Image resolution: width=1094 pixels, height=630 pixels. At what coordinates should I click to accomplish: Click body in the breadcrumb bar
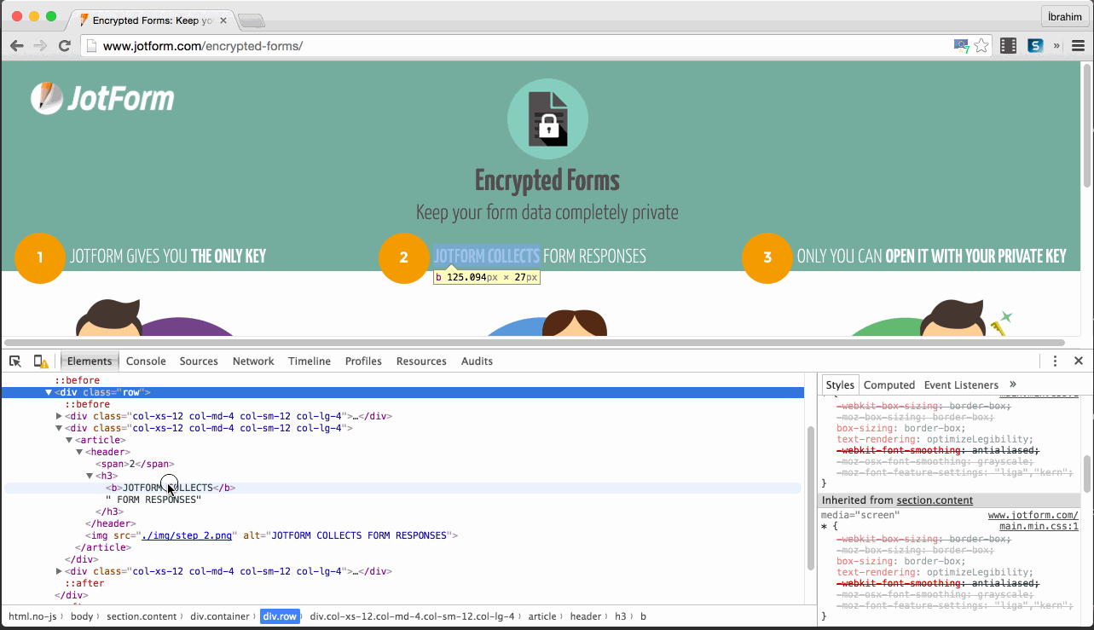tap(82, 616)
